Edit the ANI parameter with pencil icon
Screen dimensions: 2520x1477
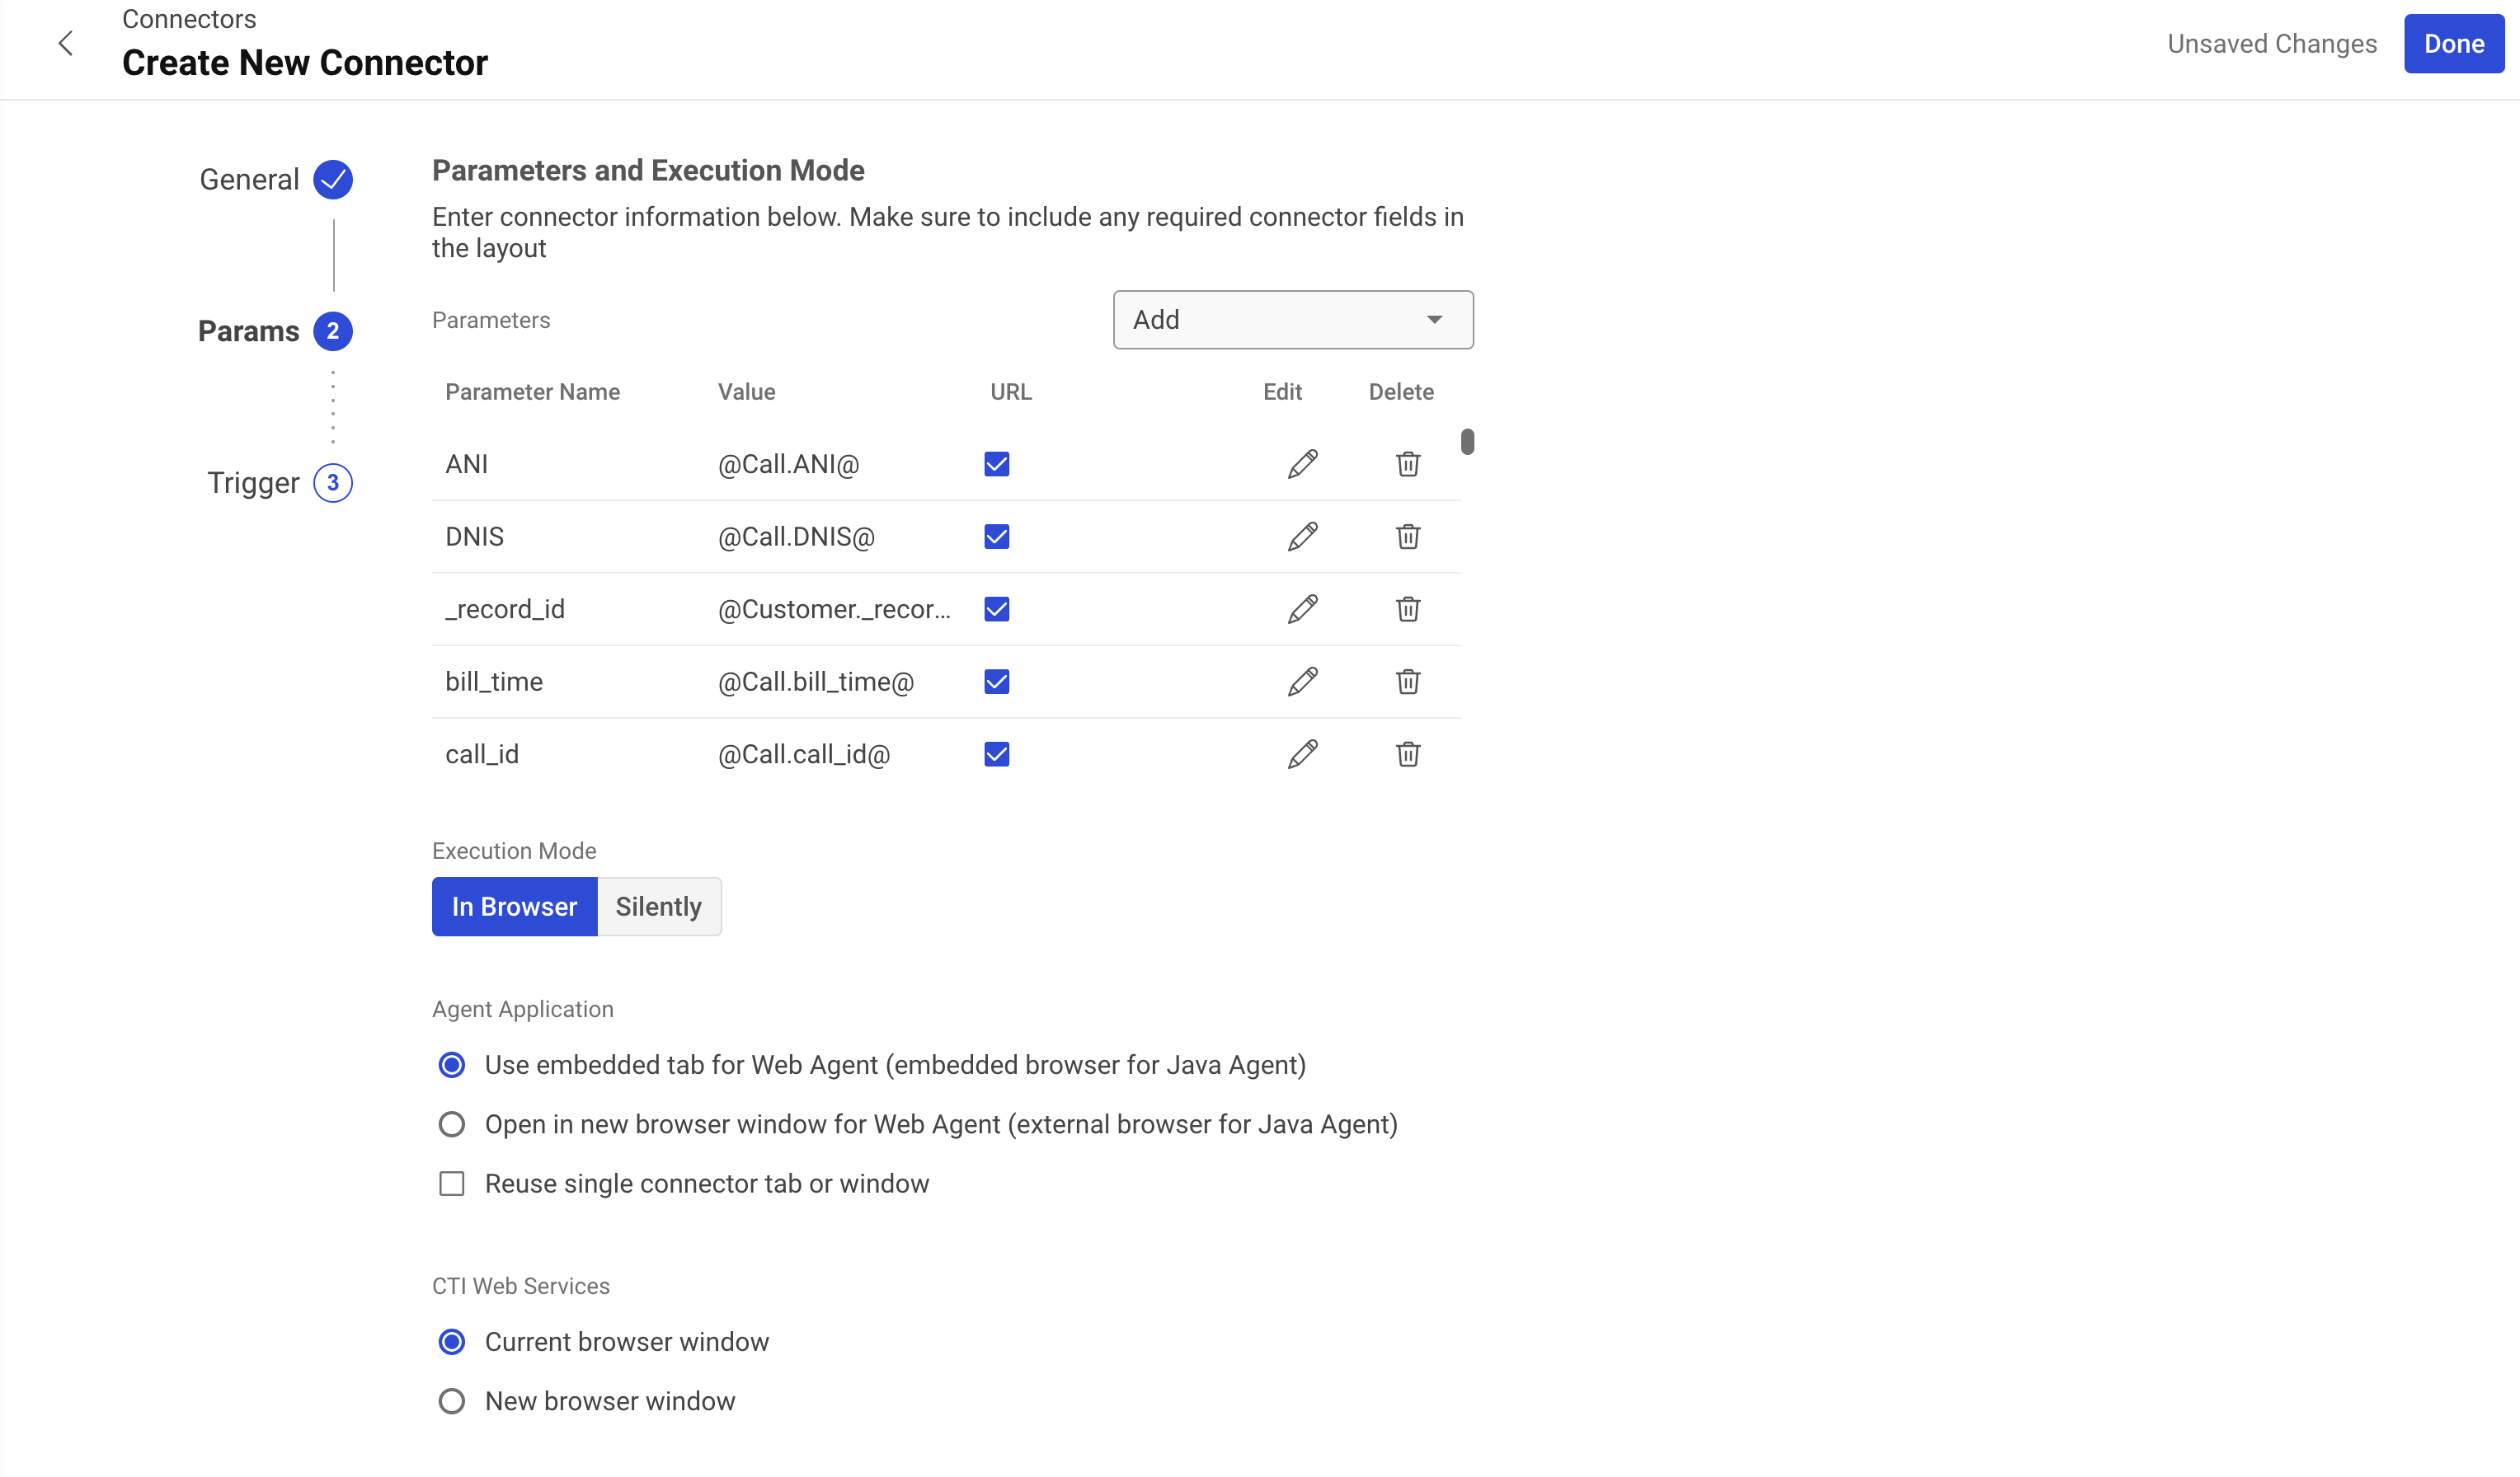tap(1302, 464)
